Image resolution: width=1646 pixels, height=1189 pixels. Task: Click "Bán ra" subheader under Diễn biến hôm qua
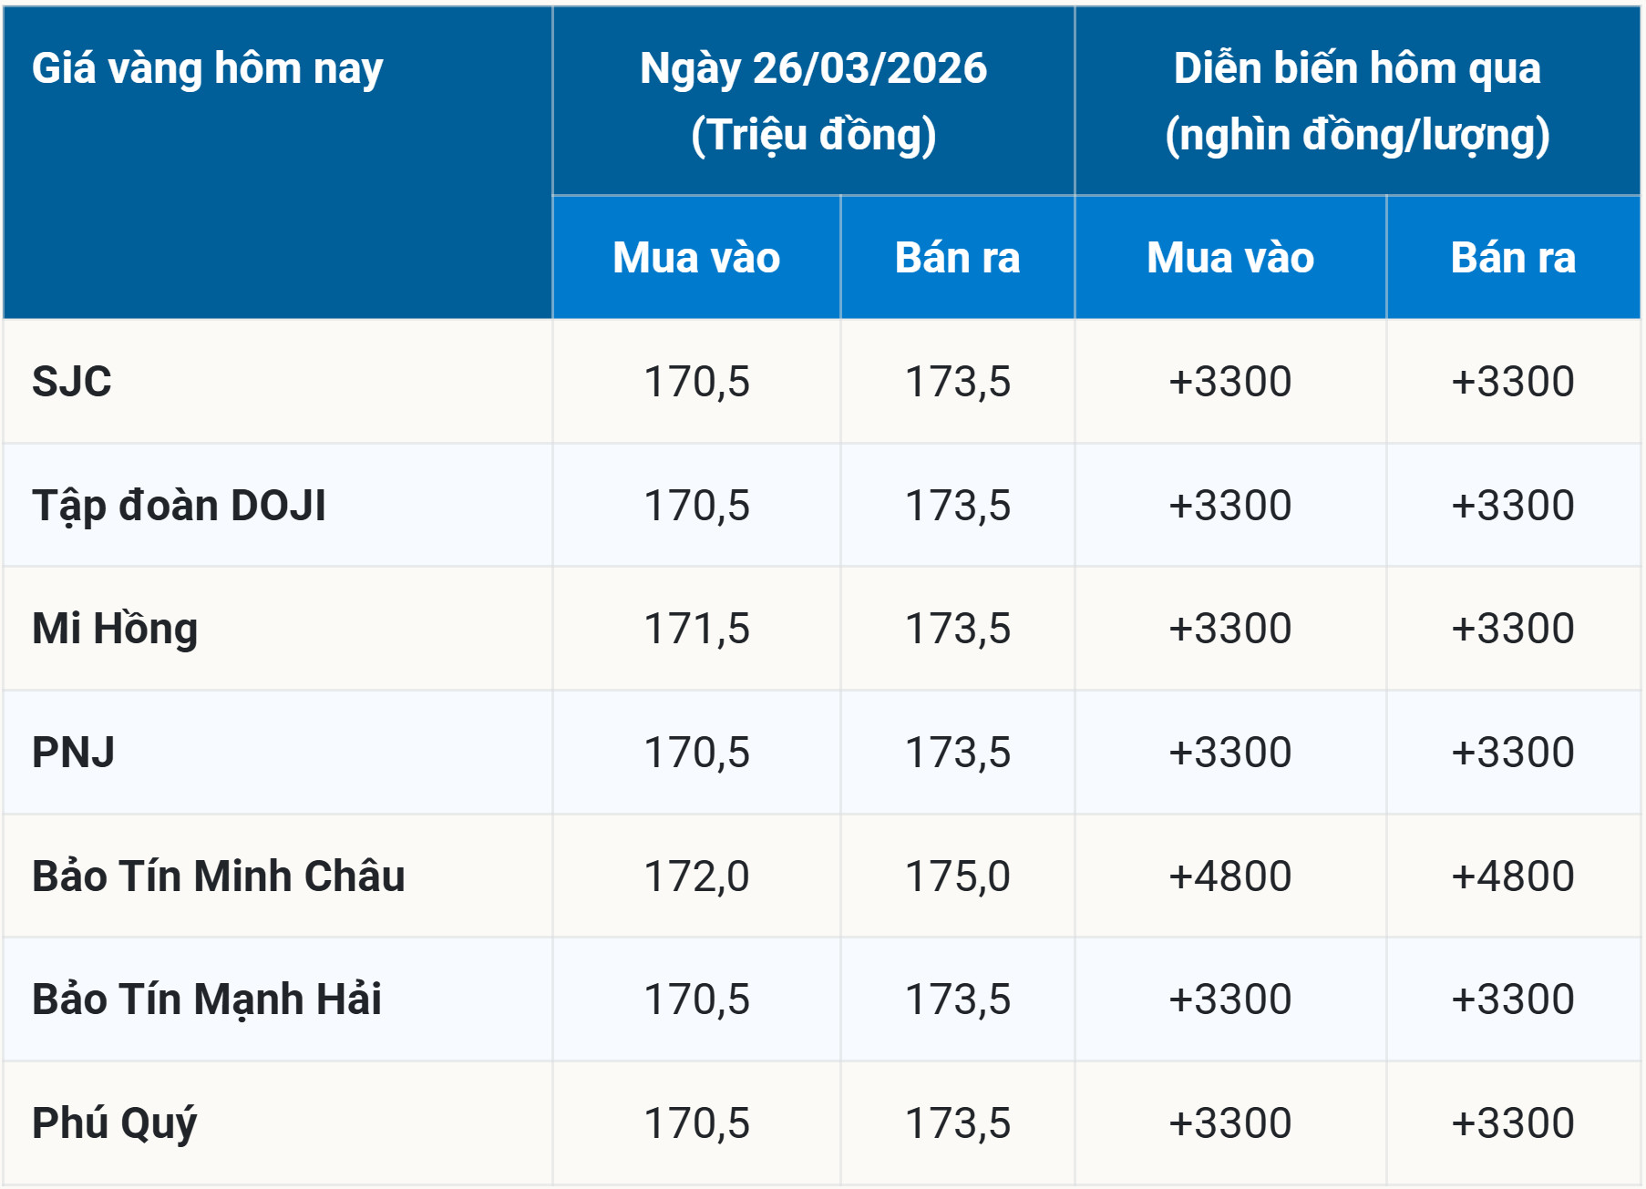coord(1513,258)
